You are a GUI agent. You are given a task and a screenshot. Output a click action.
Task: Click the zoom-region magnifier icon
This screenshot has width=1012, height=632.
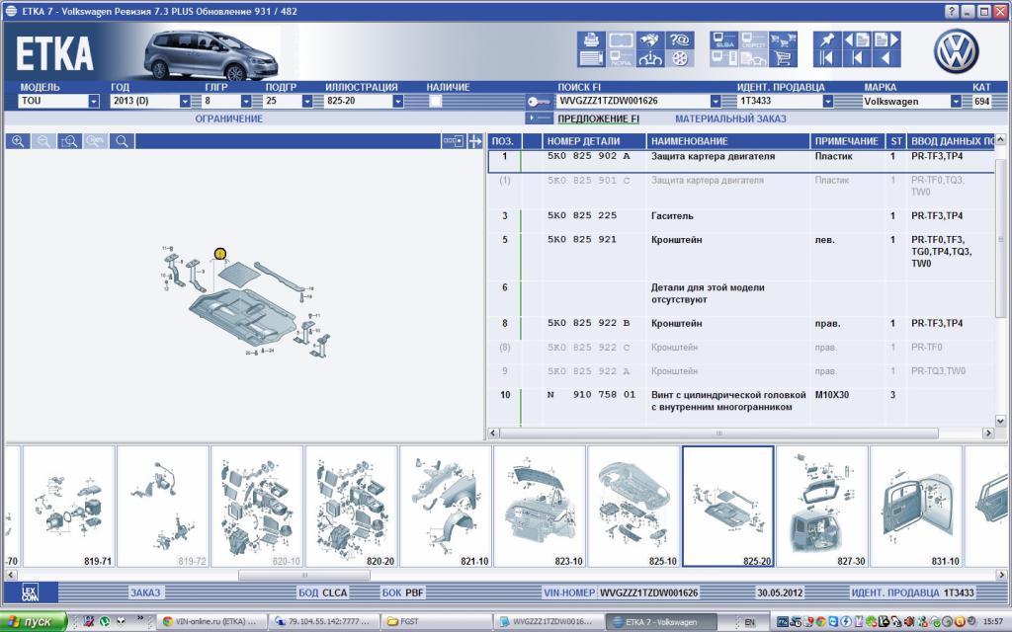click(x=70, y=141)
